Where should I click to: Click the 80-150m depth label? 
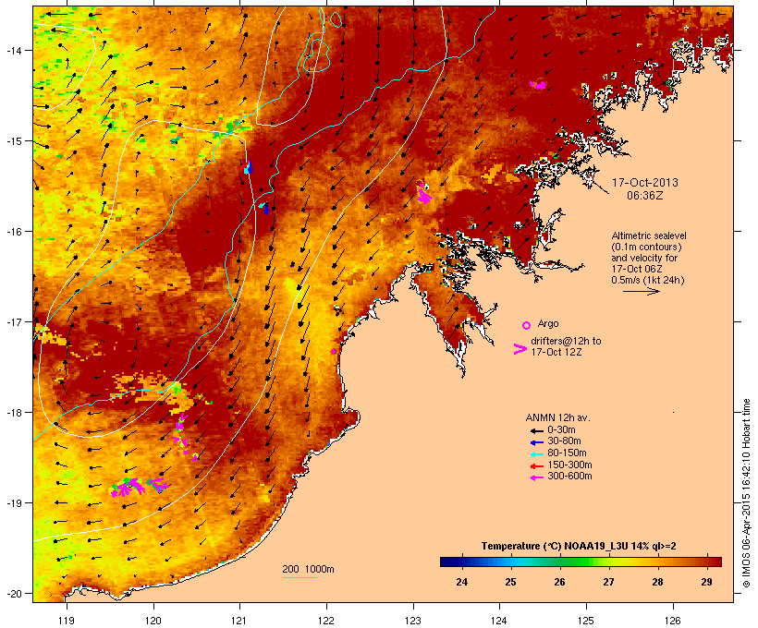567,453
